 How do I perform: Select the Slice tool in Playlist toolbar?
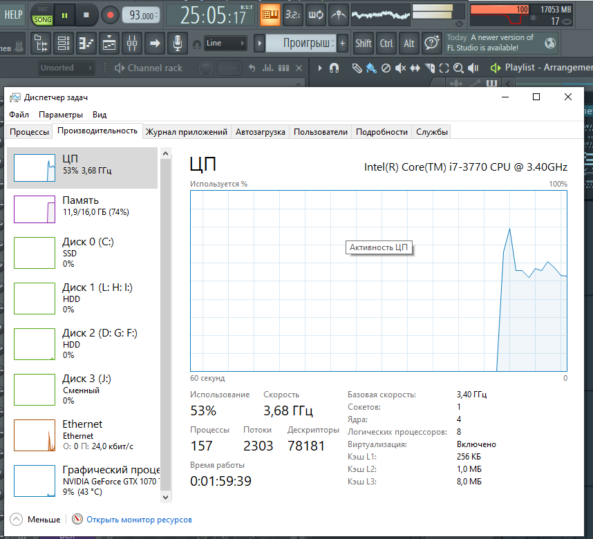tap(430, 68)
